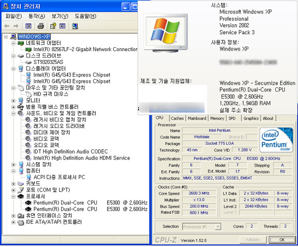Click the disk icon beside ST9320325AS
The height and width of the screenshot is (247, 298).
pyautogui.click(x=28, y=62)
